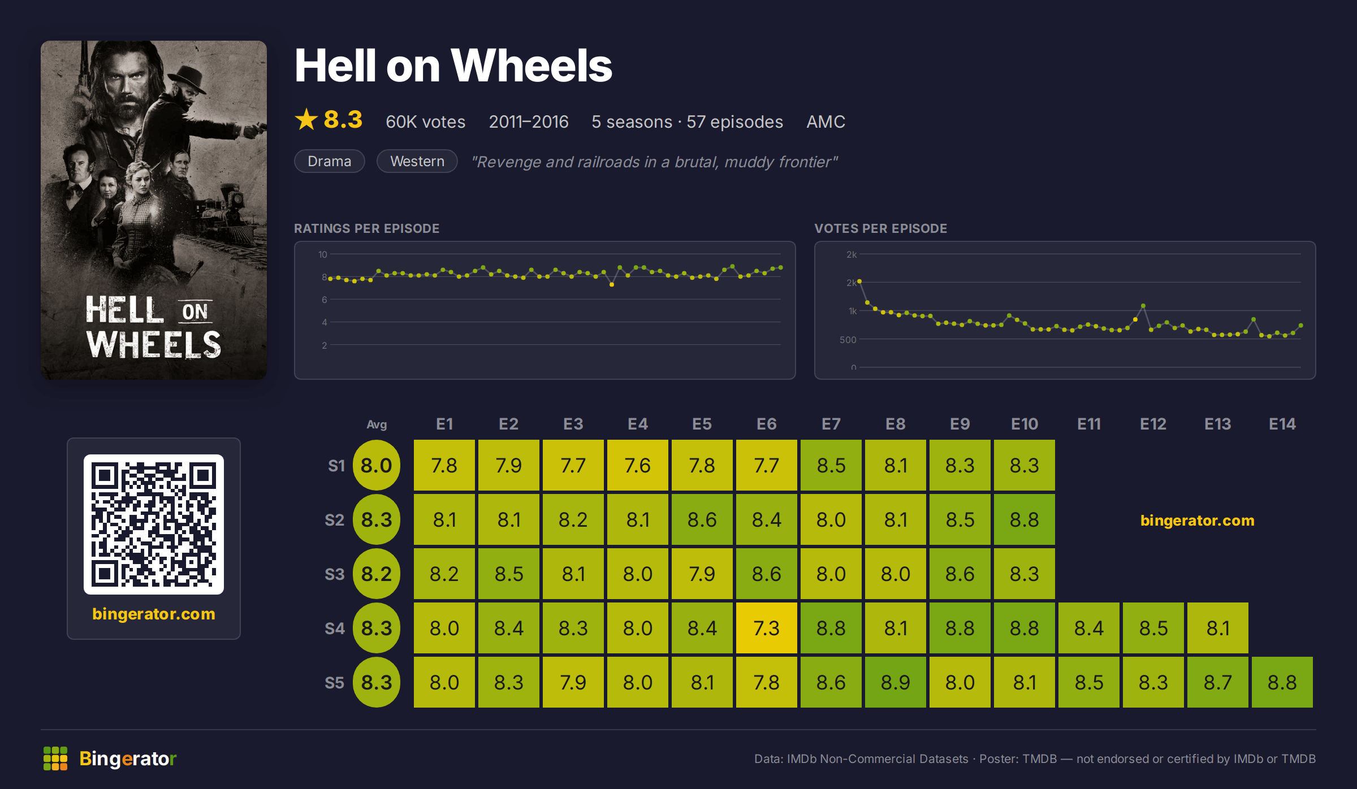Viewport: 1357px width, 789px height.
Task: Open bingerator.com link beside season grid
Action: coord(1198,521)
